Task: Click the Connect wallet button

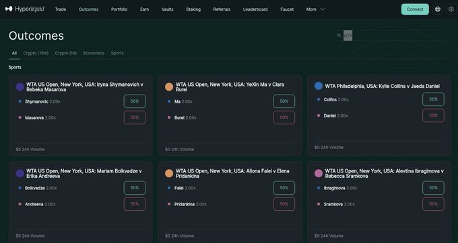Action: [415, 9]
